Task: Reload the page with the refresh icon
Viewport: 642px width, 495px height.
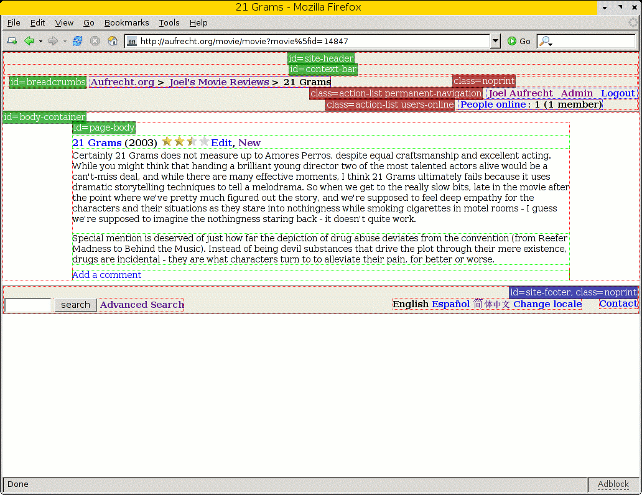Action: pyautogui.click(x=77, y=41)
